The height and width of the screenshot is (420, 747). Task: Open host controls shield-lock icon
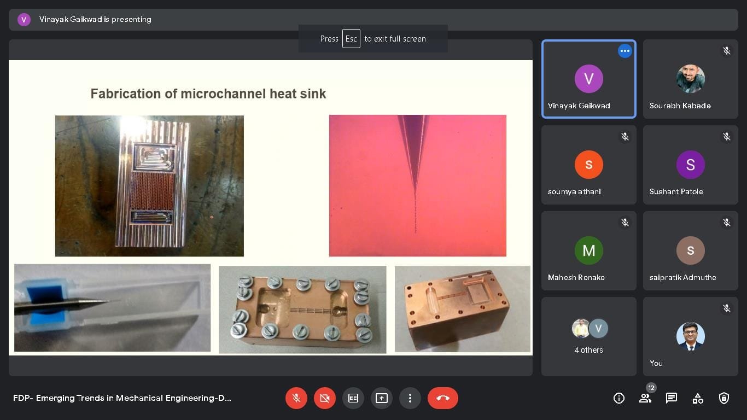click(724, 398)
